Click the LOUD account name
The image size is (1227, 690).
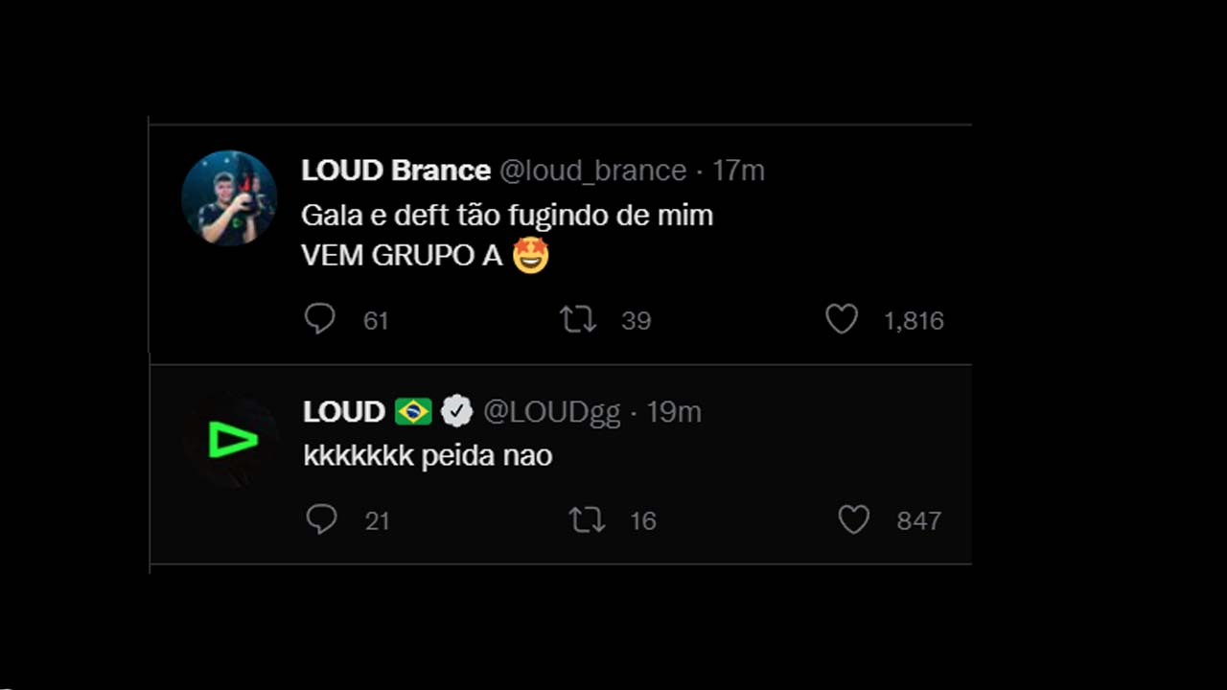[x=343, y=411]
